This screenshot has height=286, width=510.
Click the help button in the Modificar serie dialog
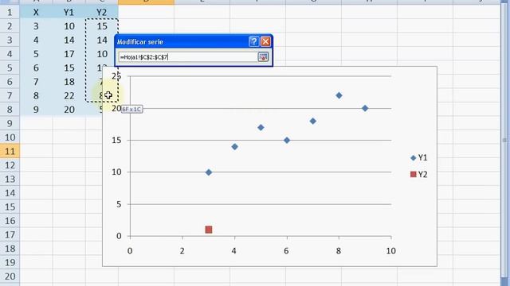pos(253,41)
